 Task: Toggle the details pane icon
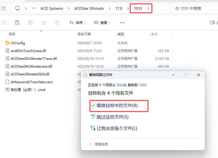tap(212, 23)
